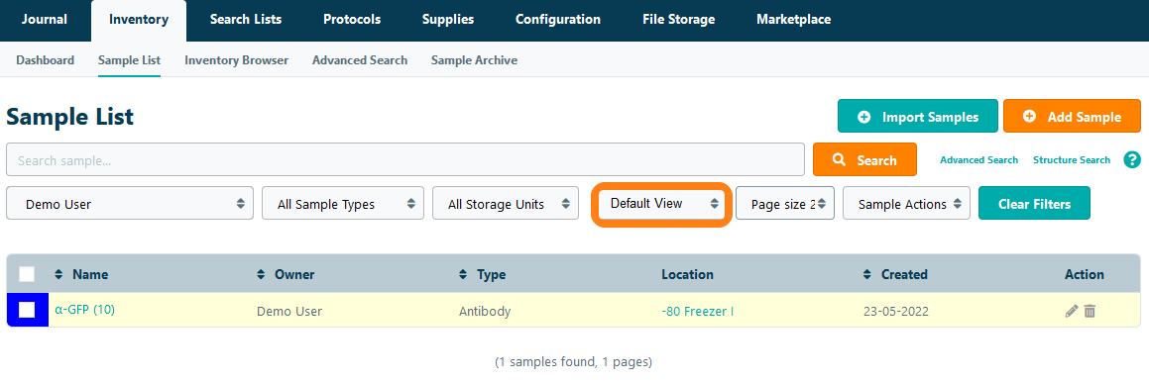Sort by Type using its arrow icon

pyautogui.click(x=463, y=275)
